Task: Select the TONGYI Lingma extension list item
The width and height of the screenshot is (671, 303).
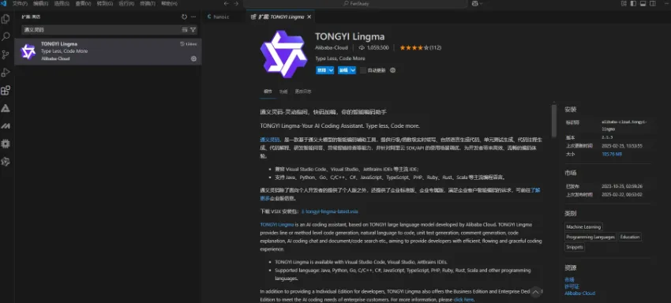Action: [x=108, y=51]
